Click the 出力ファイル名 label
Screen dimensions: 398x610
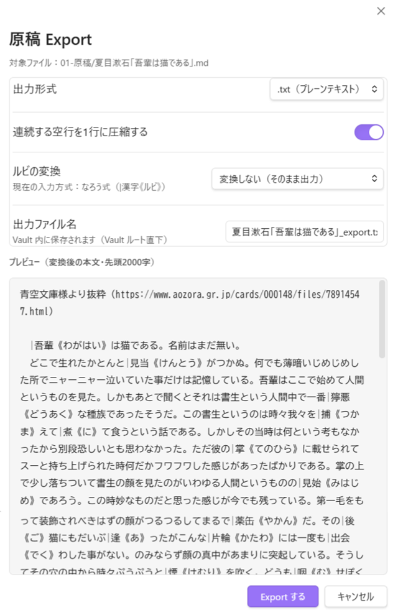click(44, 224)
